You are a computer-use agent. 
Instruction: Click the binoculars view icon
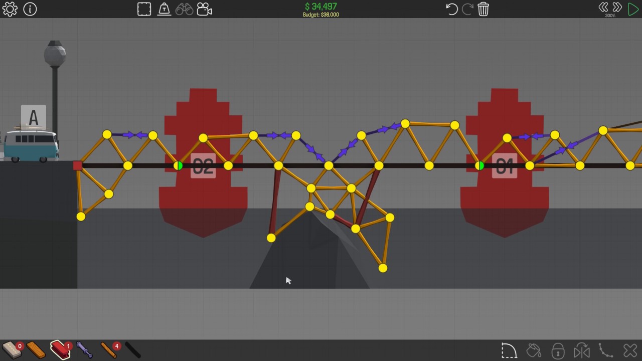(184, 9)
